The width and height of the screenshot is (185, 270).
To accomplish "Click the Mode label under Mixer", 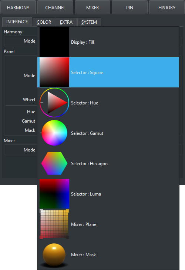I will [x=30, y=150].
